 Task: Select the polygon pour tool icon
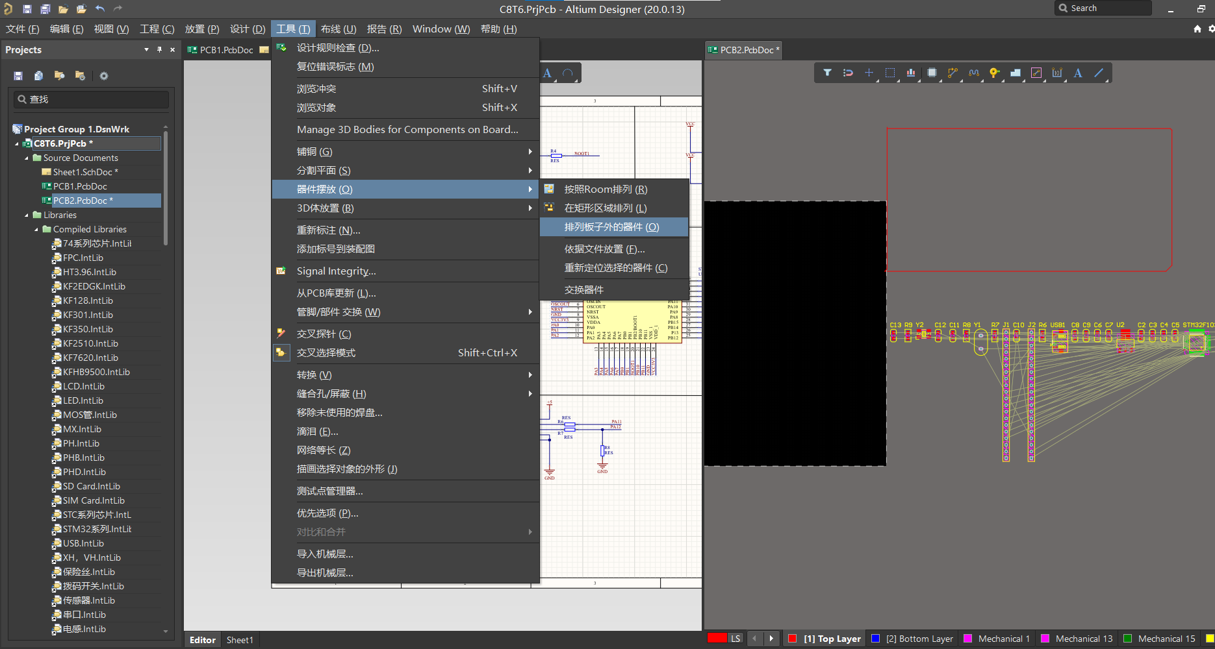tap(1016, 73)
